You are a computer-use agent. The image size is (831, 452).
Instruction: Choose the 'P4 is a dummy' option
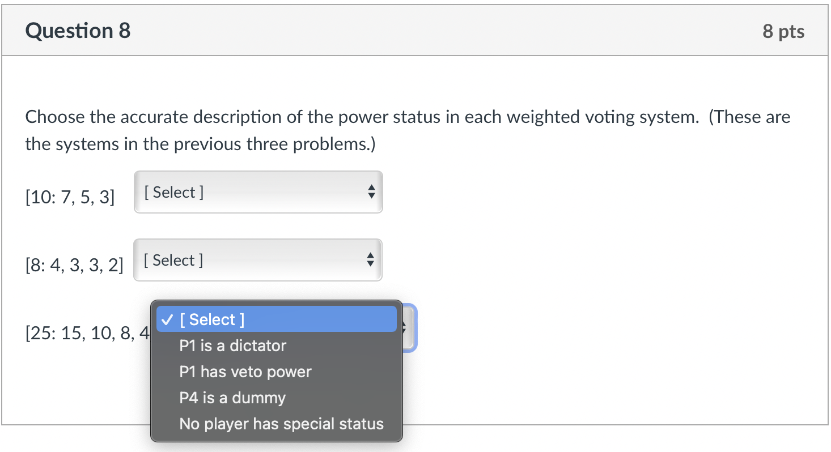(232, 398)
